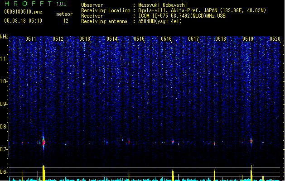Click the 0515 time marker
Image resolution: width=285 pixels, height=181 pixels.
coord(139,39)
